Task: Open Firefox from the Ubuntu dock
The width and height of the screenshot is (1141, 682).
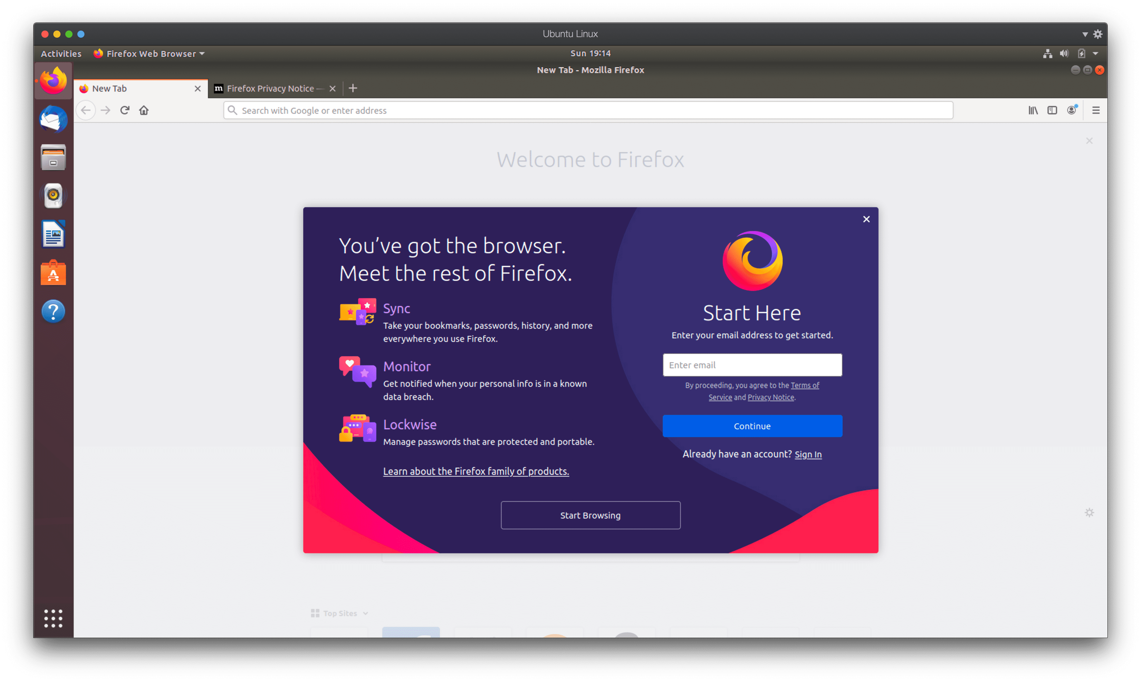Action: (x=53, y=81)
